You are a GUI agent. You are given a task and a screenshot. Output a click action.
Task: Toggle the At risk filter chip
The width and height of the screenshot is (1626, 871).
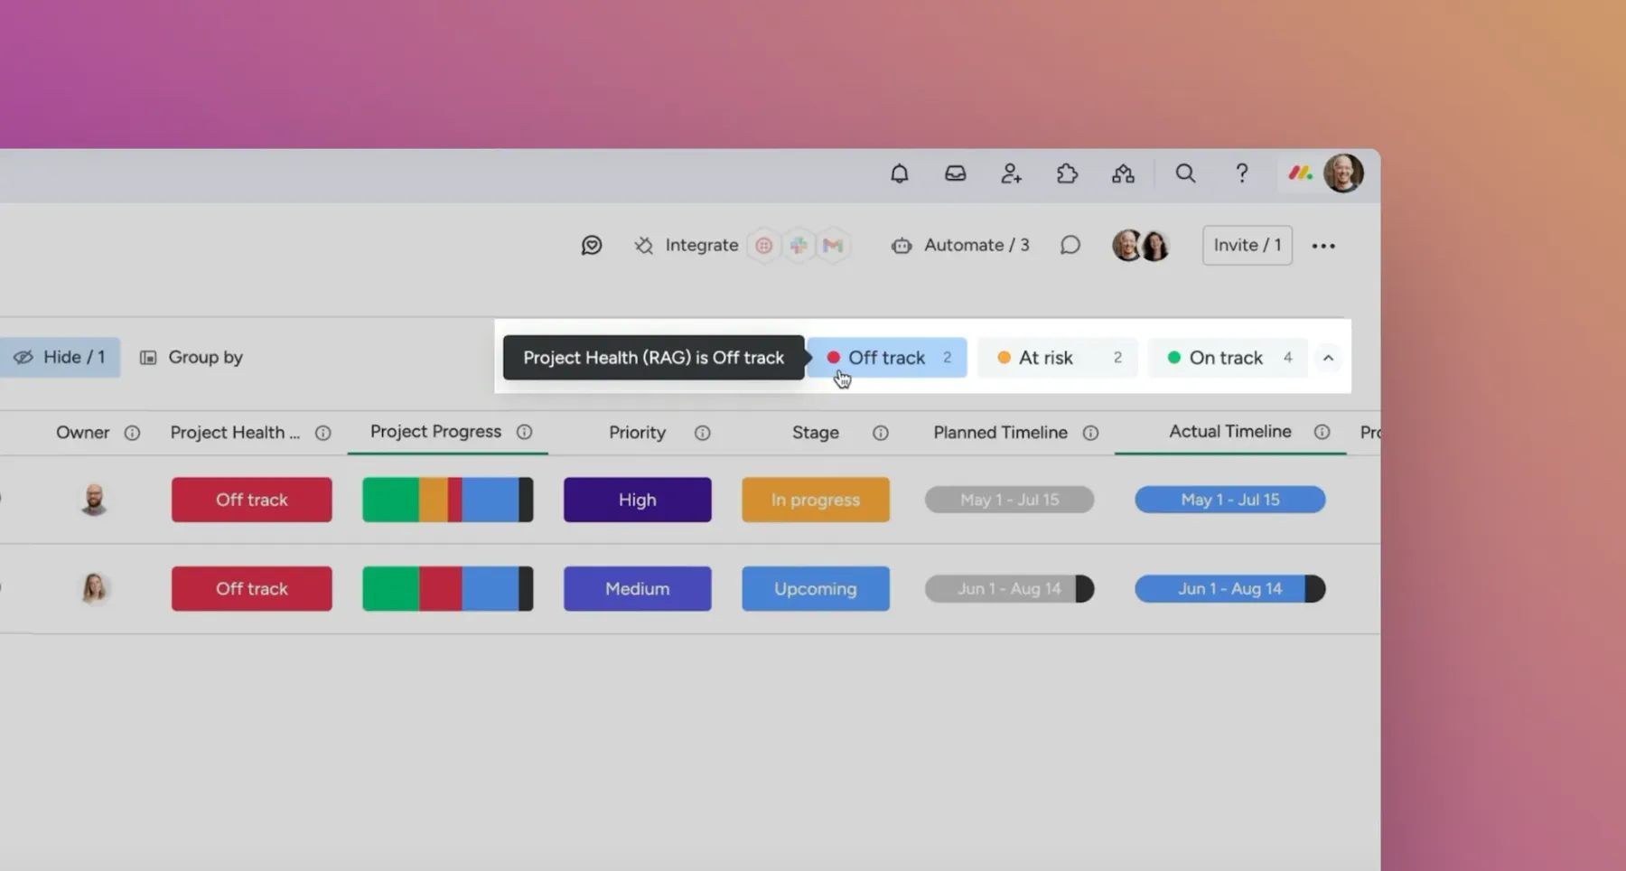[x=1057, y=358]
